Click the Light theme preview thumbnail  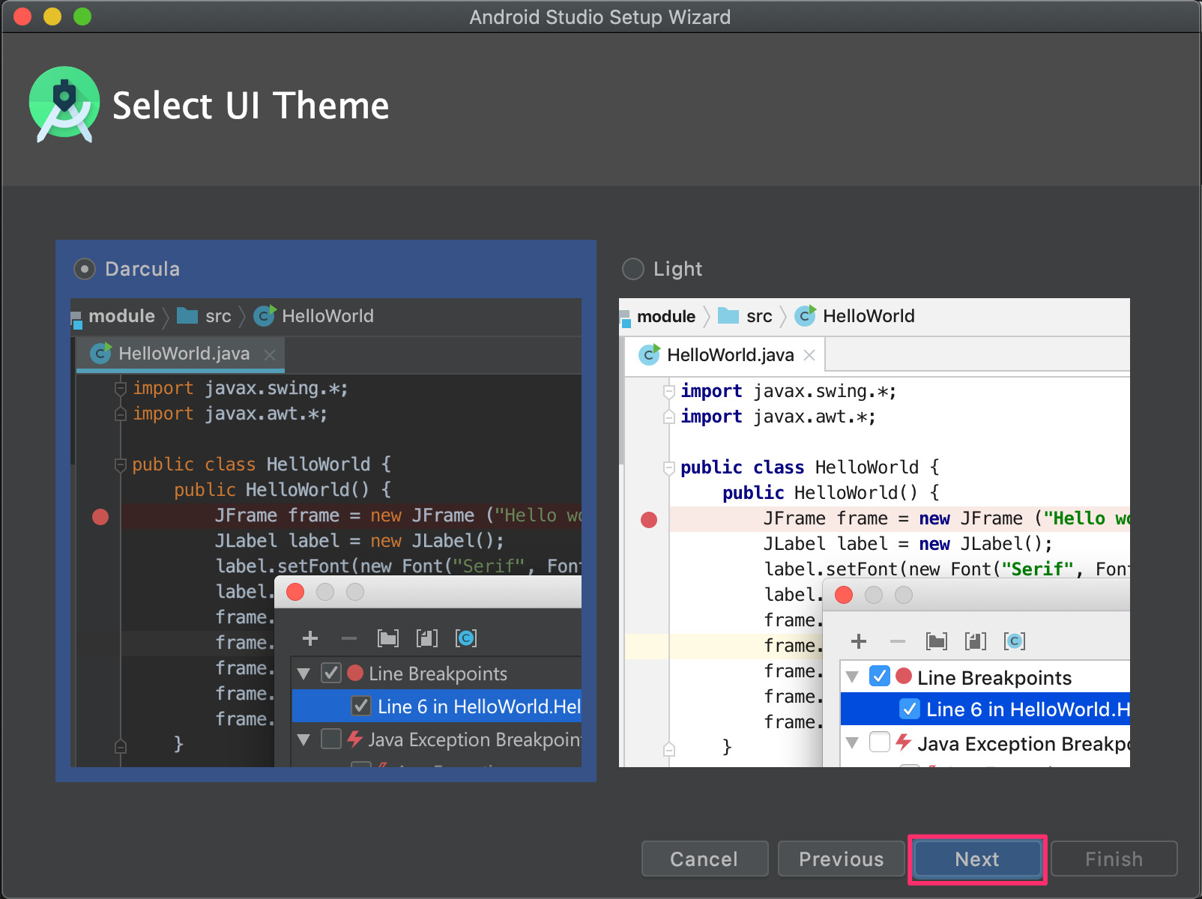point(875,533)
